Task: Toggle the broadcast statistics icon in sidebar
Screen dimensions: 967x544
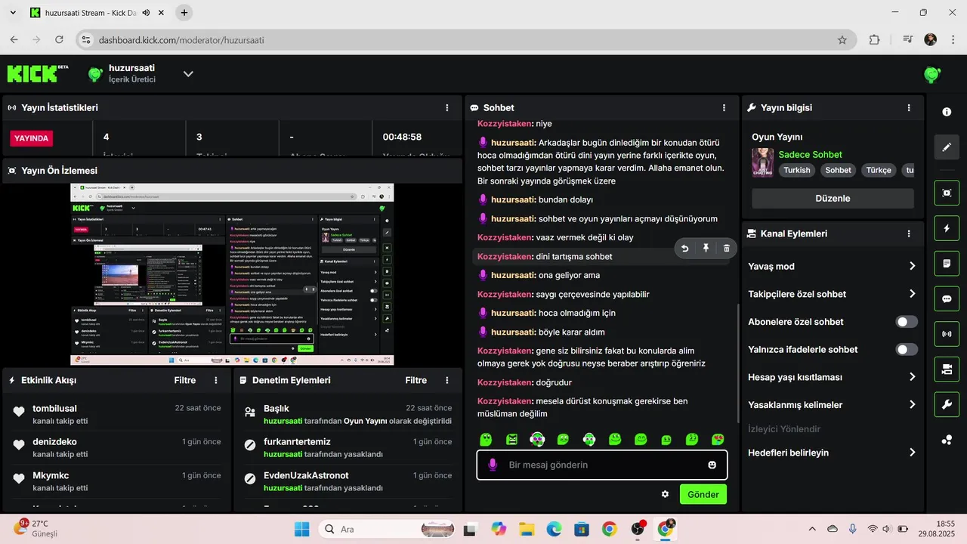Action: pos(947,333)
